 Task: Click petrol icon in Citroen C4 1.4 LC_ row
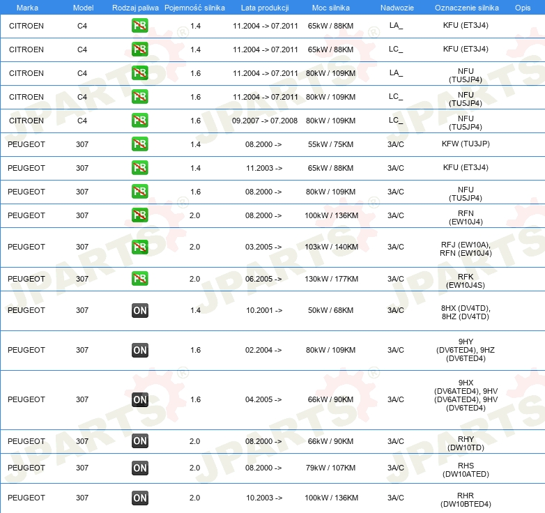tap(139, 49)
